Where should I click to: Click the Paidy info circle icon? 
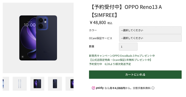153,88
